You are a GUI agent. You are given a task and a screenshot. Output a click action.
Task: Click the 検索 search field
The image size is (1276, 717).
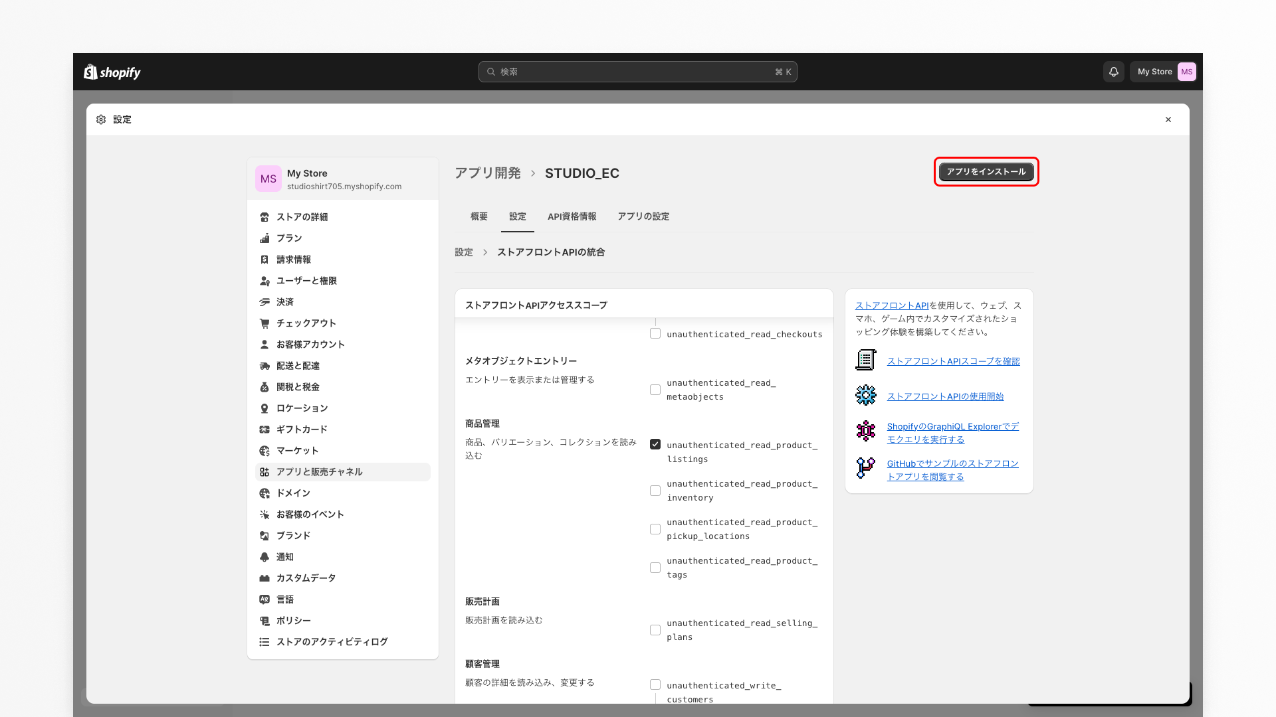tap(638, 72)
